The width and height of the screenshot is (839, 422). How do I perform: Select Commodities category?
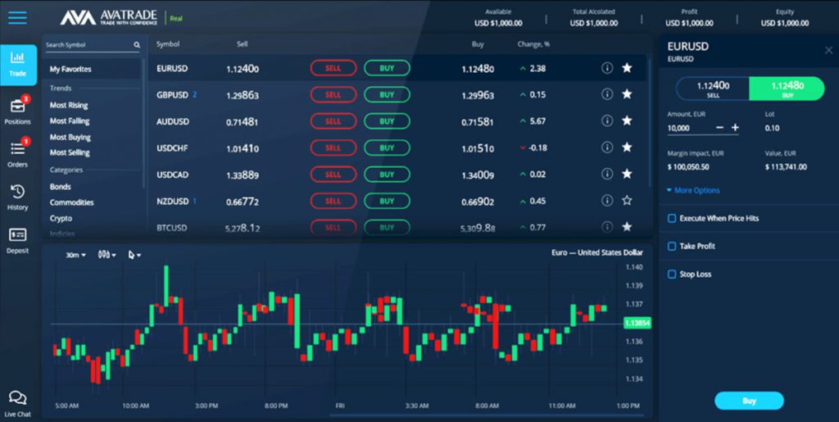coord(72,202)
